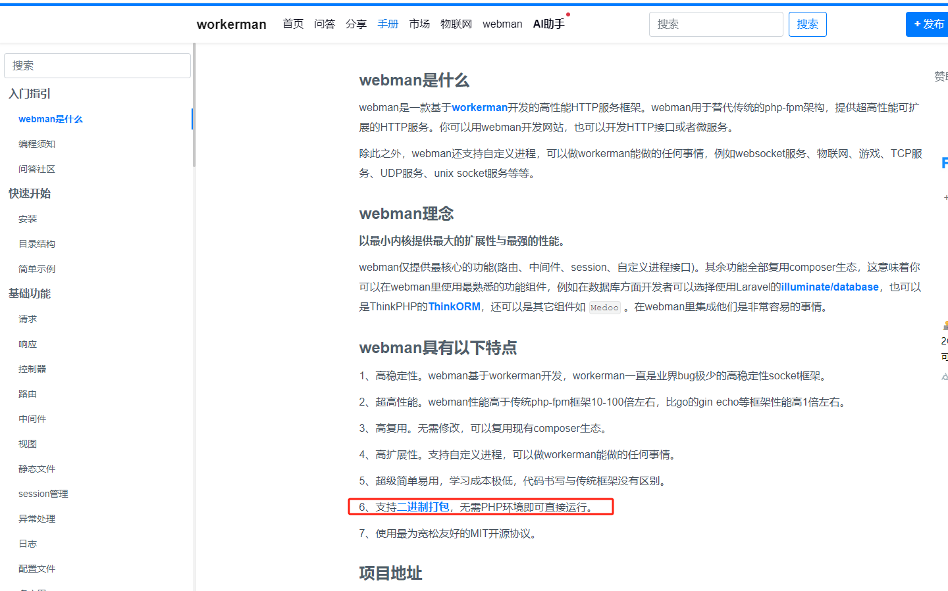Open 问答社区 sidebar entry
This screenshot has width=948, height=591.
click(37, 169)
